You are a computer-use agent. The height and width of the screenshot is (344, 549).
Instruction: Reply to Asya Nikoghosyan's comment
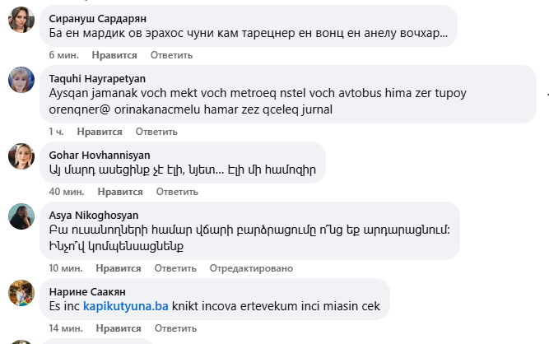coord(174,268)
